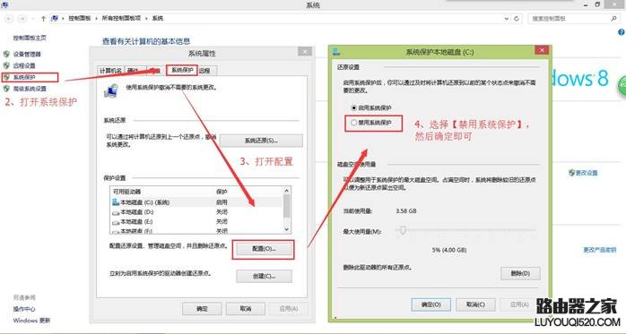Click the 删除(D) restore points button
The width and height of the screenshot is (626, 334).
click(520, 273)
